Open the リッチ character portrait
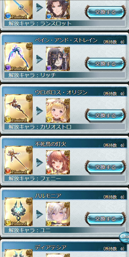Image resolution: width=129 pixels, height=257 pixels. 58,59
